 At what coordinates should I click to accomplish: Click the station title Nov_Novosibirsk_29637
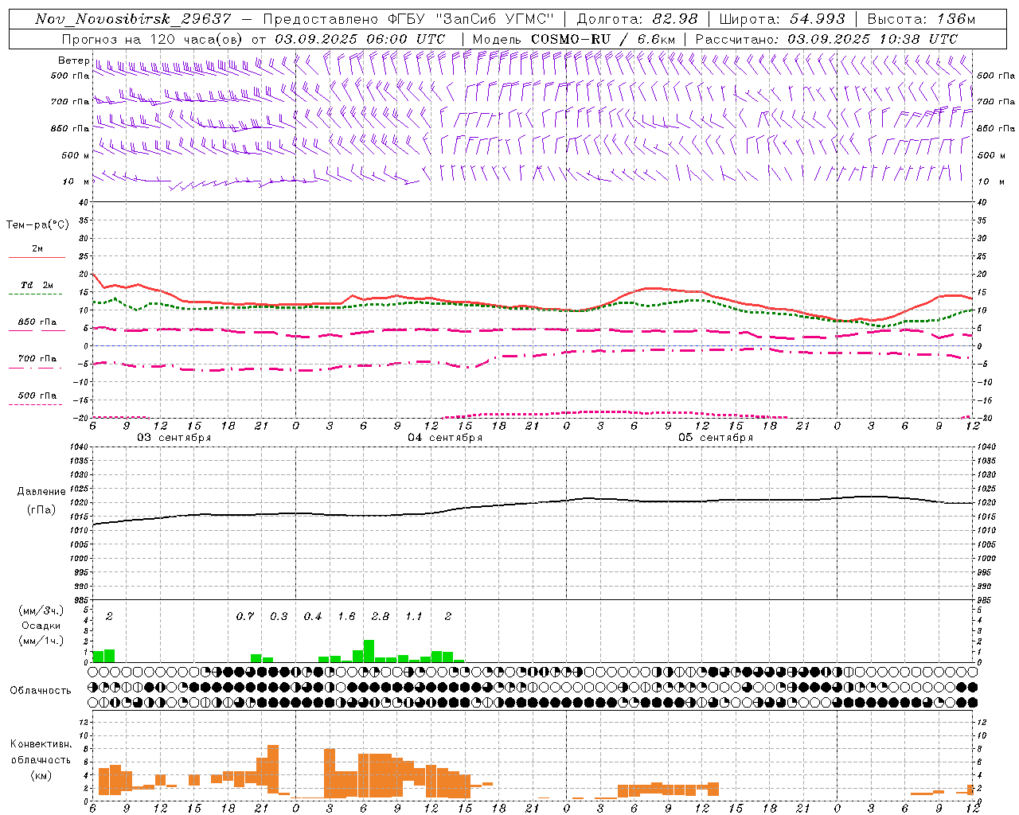tap(134, 19)
